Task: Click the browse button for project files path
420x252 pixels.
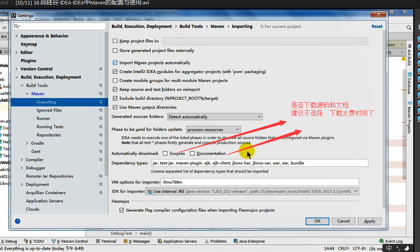Action: (364, 41)
